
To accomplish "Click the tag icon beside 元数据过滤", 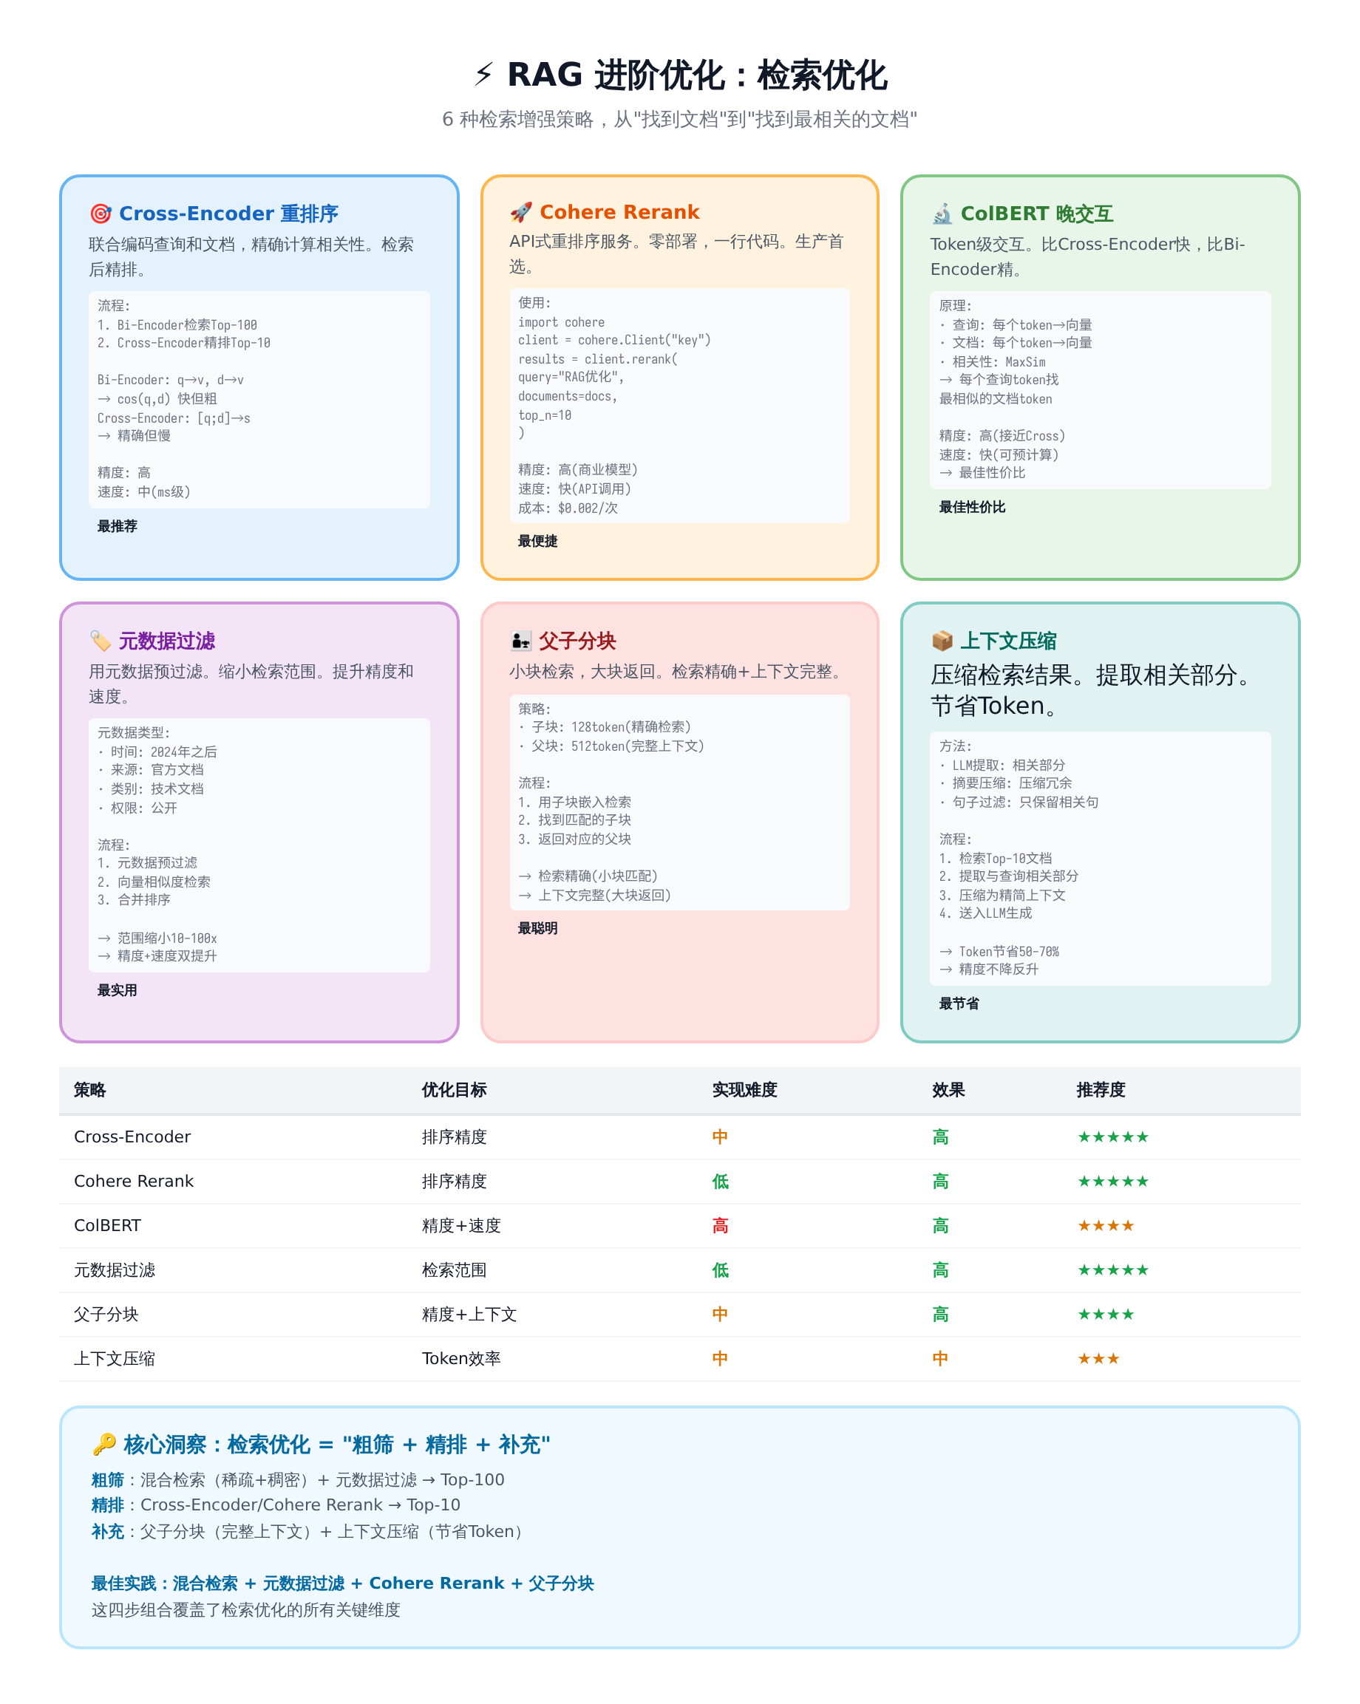I will coord(101,641).
